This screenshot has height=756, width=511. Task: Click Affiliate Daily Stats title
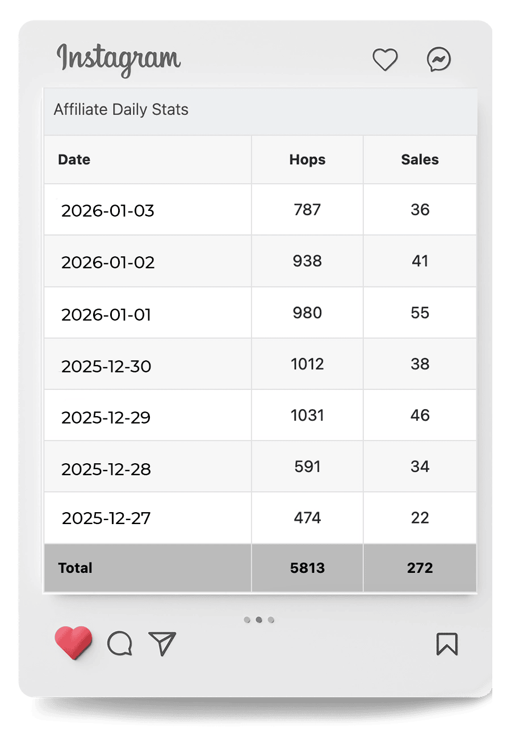click(121, 110)
